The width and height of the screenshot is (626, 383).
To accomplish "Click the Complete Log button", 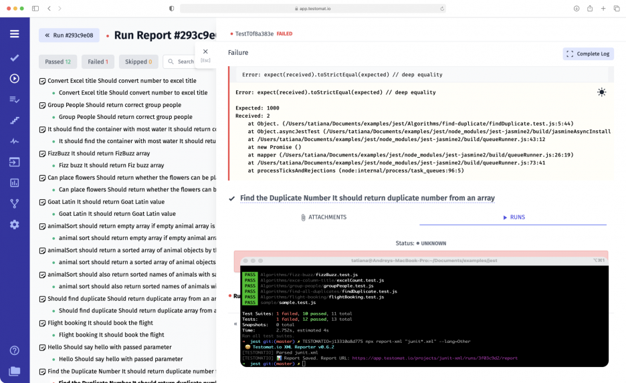I will tap(588, 53).
